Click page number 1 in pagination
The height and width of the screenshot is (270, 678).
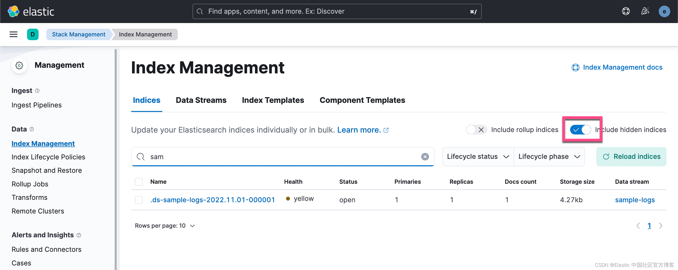tap(649, 226)
